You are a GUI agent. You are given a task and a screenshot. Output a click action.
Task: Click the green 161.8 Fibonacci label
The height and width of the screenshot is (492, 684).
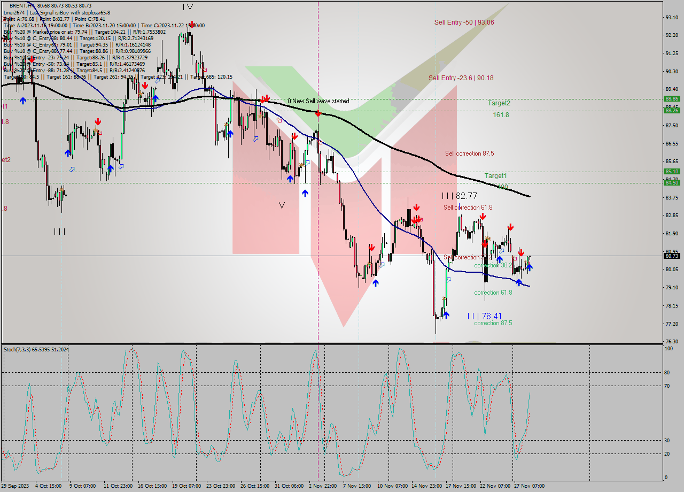501,115
